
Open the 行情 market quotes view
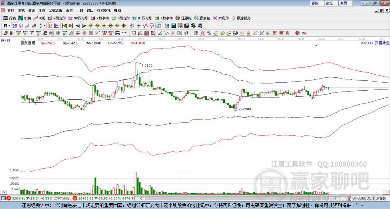pyautogui.click(x=10, y=18)
